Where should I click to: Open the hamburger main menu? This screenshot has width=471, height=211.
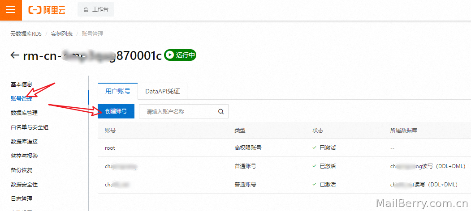tap(11, 10)
